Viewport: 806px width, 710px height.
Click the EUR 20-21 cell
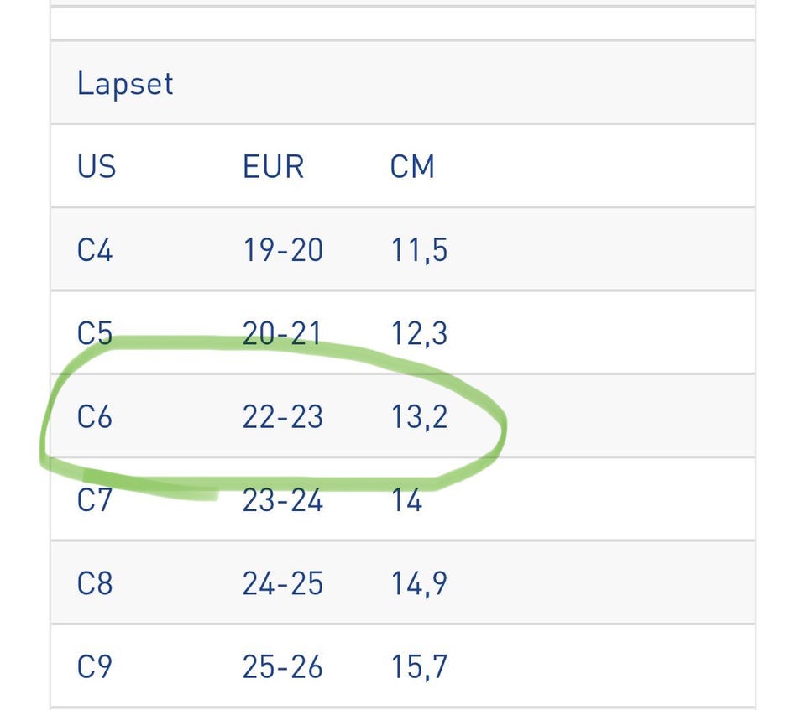click(x=282, y=333)
